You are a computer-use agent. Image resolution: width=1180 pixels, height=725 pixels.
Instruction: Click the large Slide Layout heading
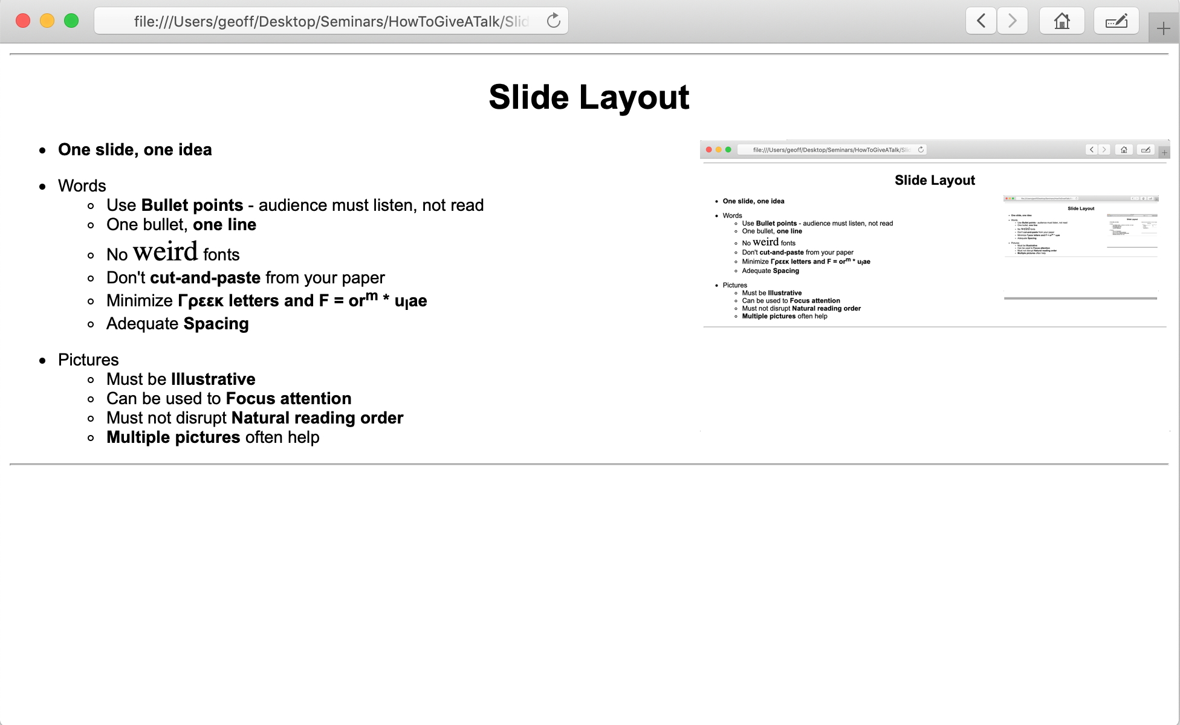click(589, 97)
